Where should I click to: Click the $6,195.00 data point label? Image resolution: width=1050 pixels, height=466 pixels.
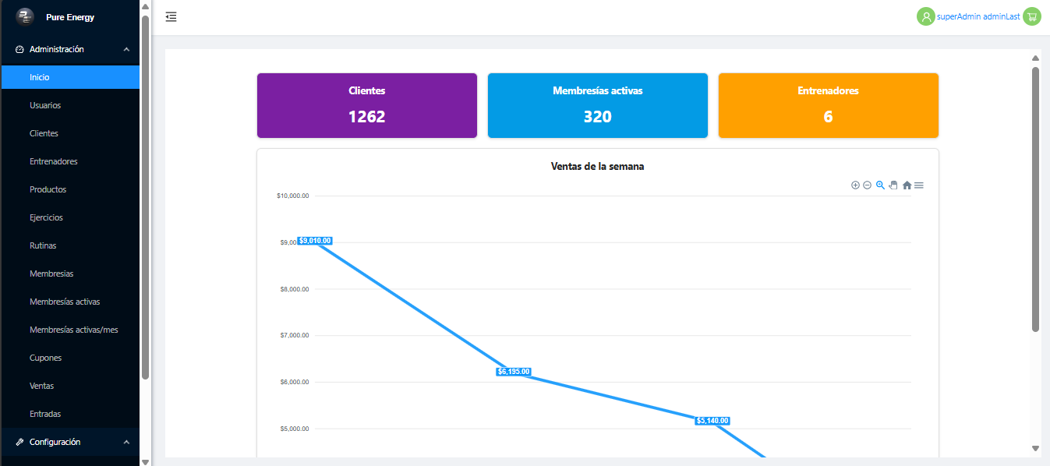tap(514, 372)
